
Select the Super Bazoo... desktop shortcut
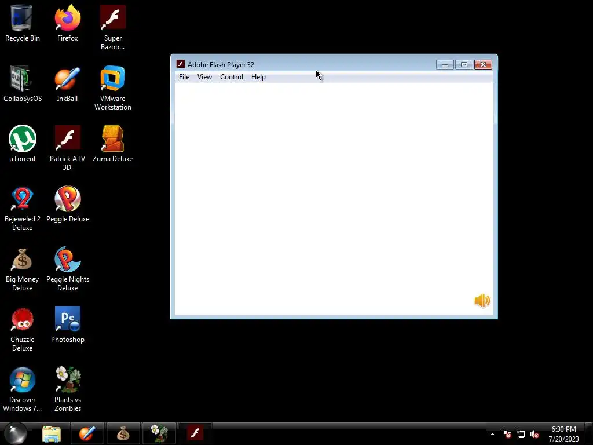tap(113, 27)
